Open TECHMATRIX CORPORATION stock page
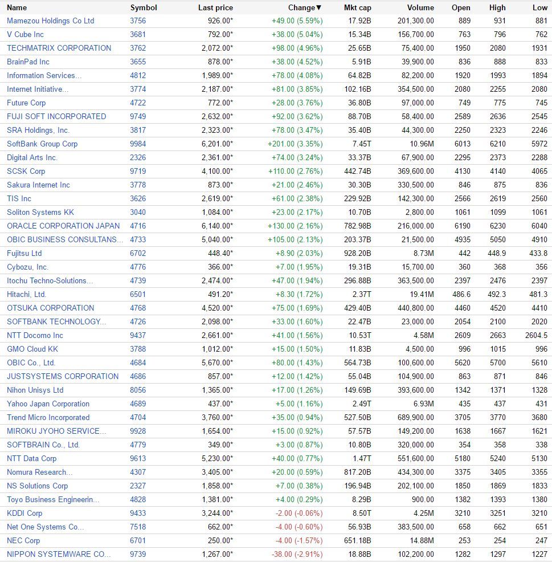552x562 pixels. 59,48
